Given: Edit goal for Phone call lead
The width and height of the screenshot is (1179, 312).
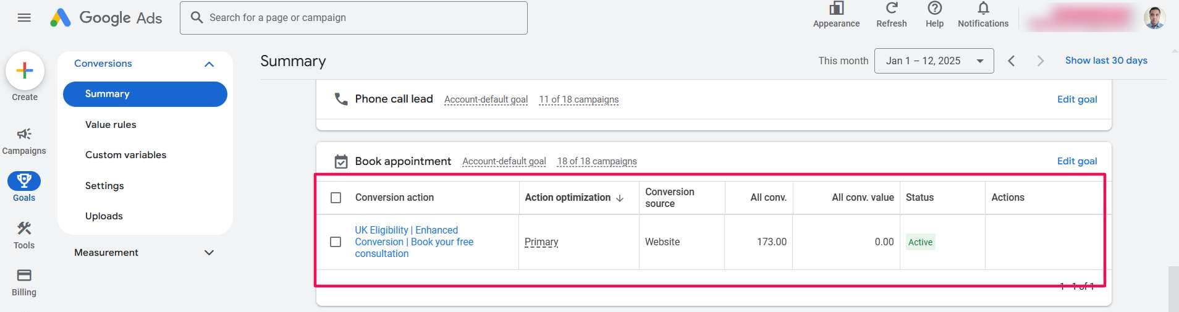Looking at the screenshot, I should (1077, 99).
